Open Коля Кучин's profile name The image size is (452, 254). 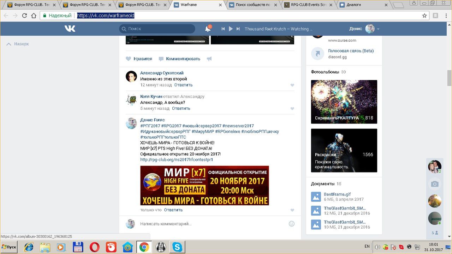[x=151, y=96]
